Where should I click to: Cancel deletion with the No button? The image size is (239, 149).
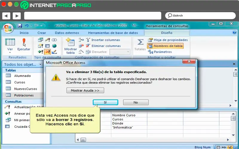[x=136, y=102]
